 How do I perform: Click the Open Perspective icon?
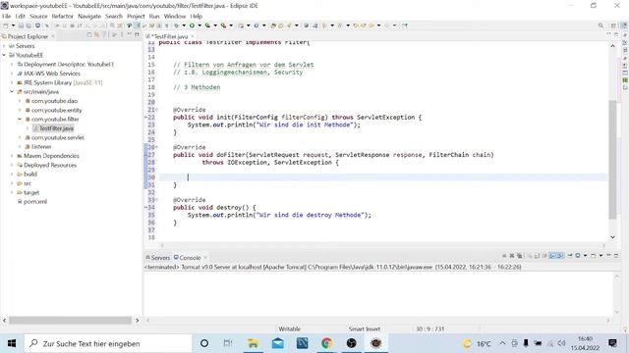click(x=613, y=25)
